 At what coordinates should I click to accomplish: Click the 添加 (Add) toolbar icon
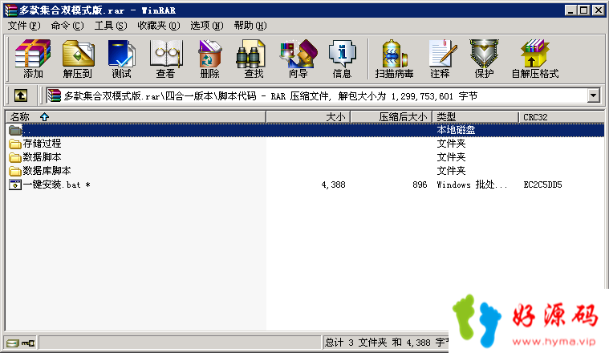point(33,59)
